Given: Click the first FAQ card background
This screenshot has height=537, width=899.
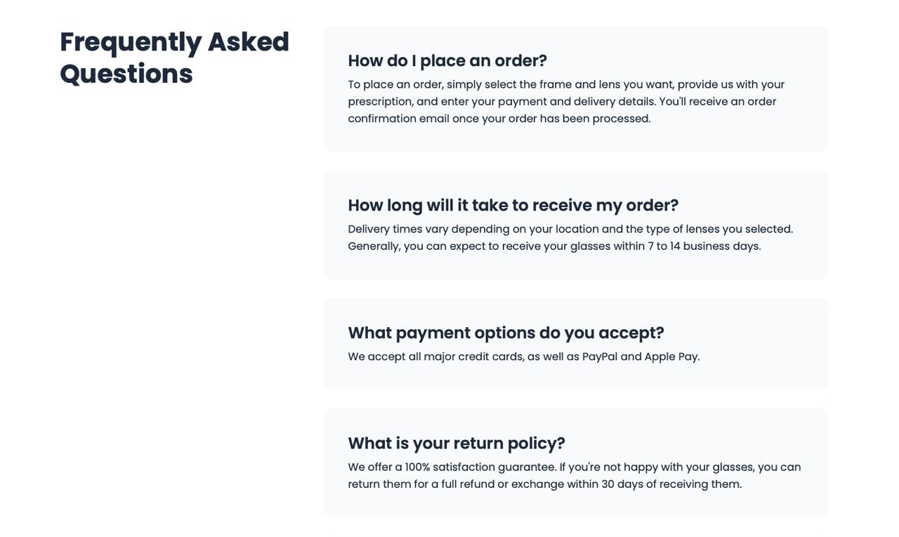Looking at the screenshot, I should coord(576,89).
